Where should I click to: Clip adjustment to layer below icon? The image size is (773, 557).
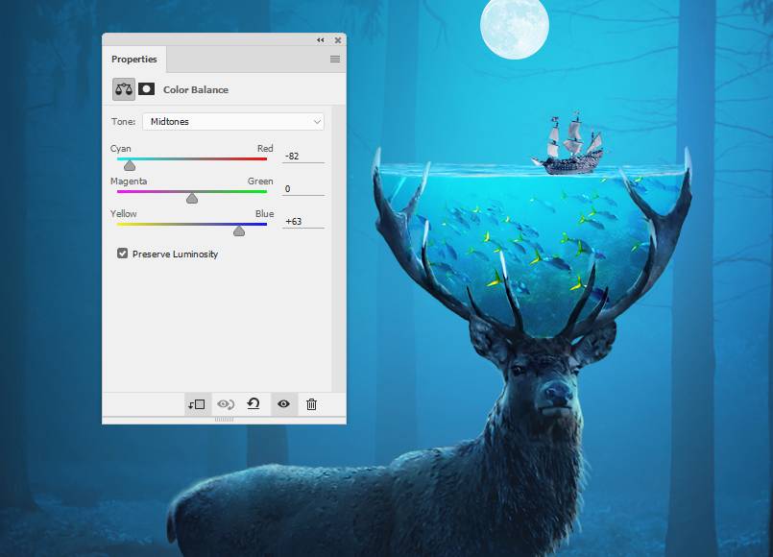click(197, 404)
